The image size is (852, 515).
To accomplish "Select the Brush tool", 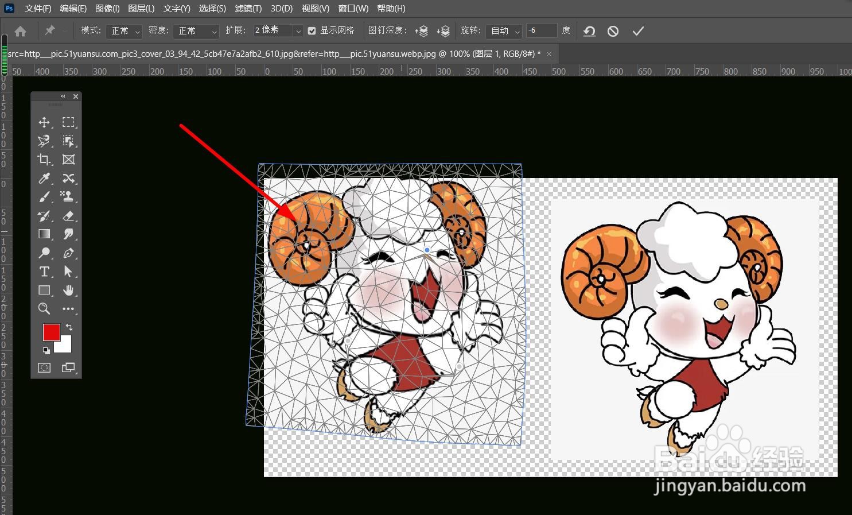I will 44,197.
